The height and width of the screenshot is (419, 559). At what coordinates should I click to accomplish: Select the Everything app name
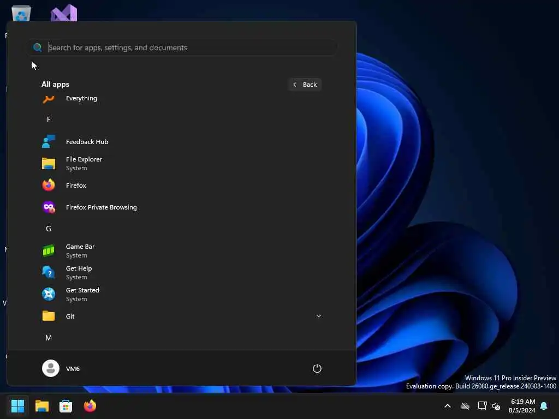[x=82, y=98]
